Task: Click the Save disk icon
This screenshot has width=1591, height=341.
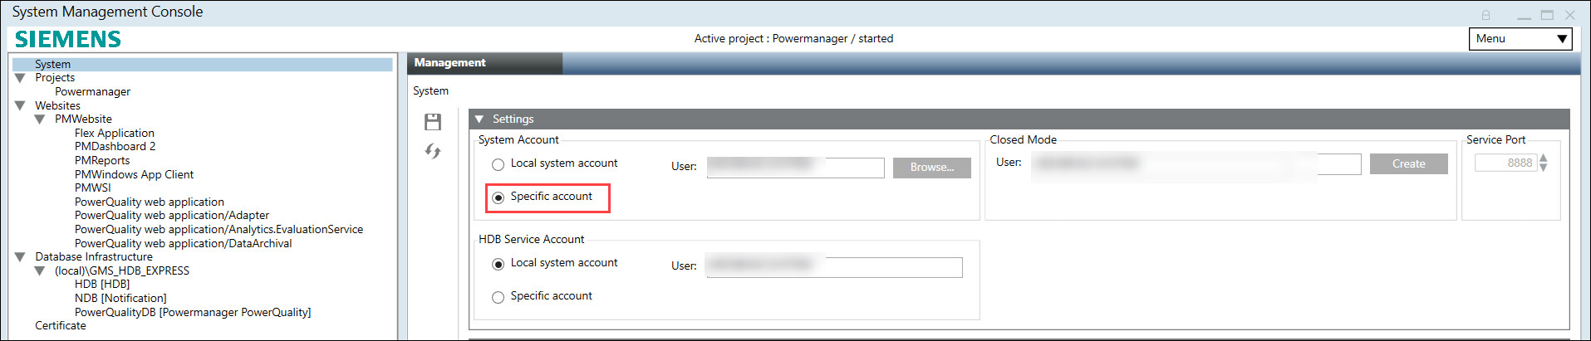Action: tap(432, 122)
